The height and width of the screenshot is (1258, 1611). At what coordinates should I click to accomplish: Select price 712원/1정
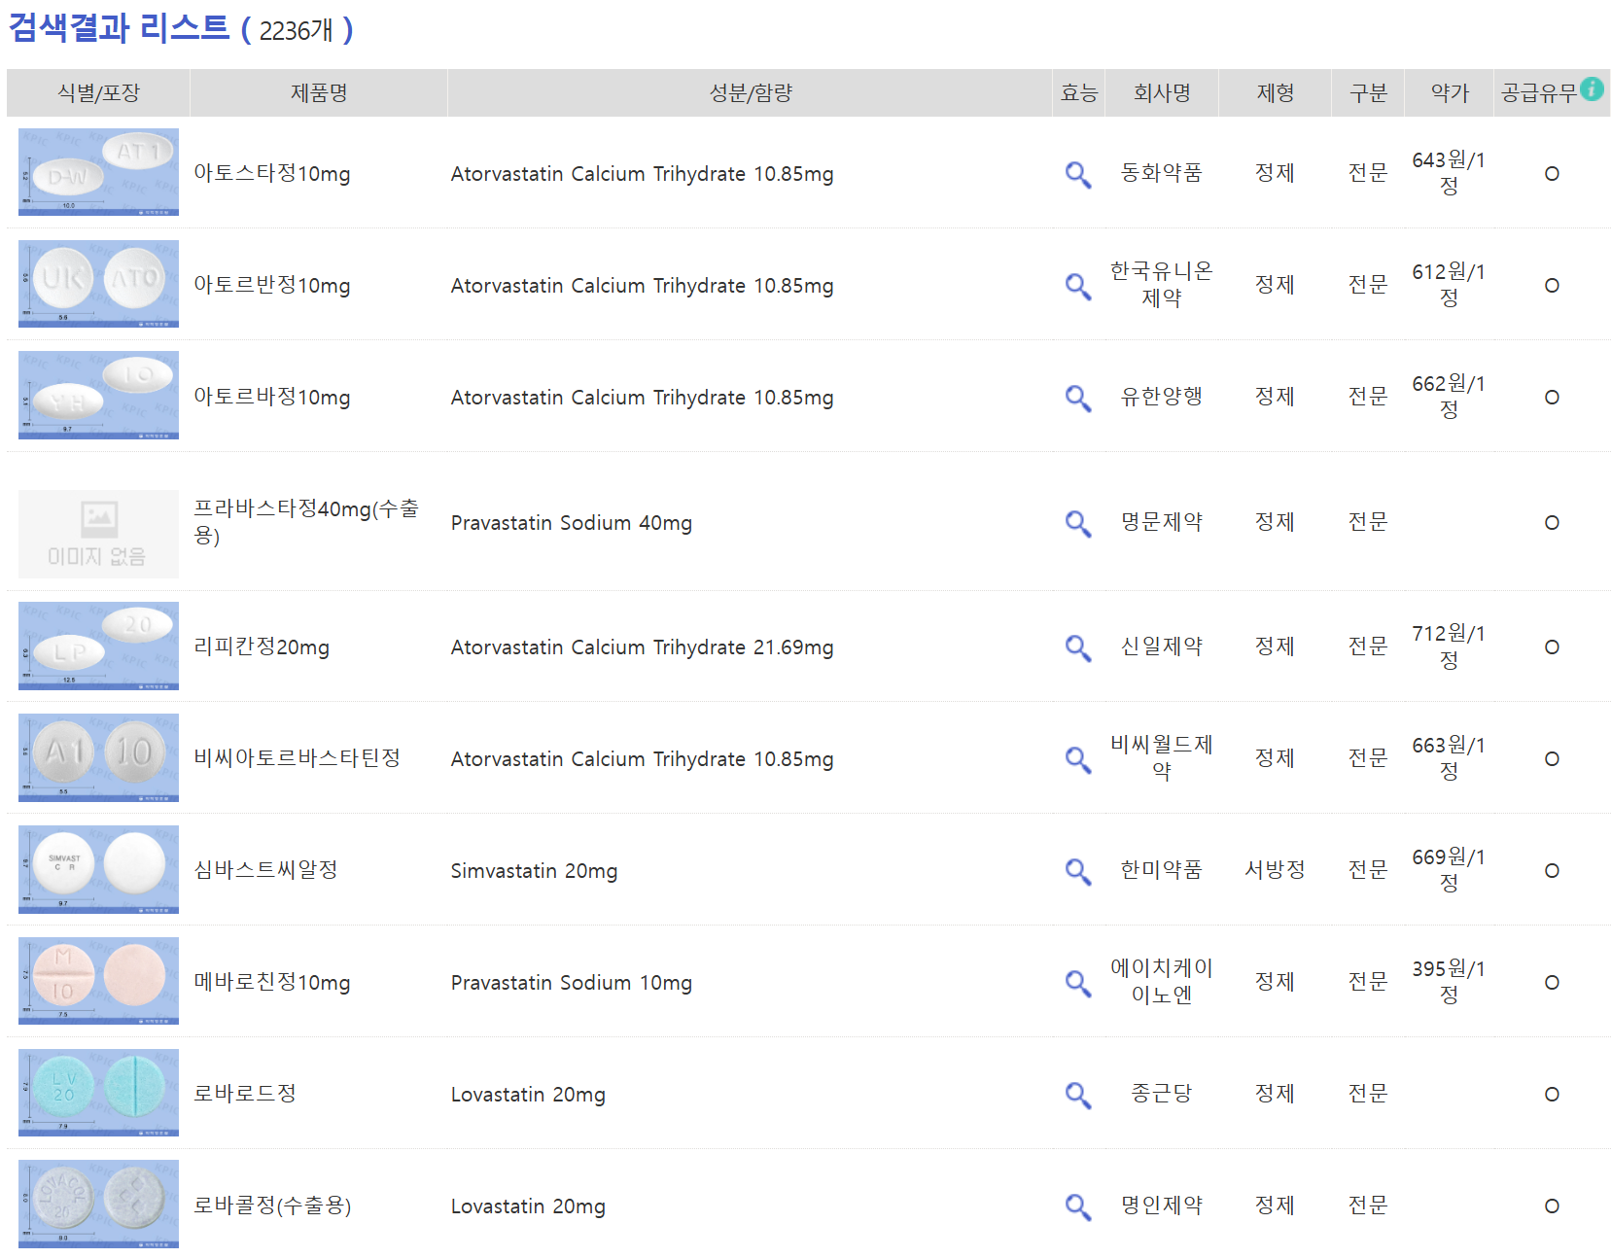(x=1449, y=646)
